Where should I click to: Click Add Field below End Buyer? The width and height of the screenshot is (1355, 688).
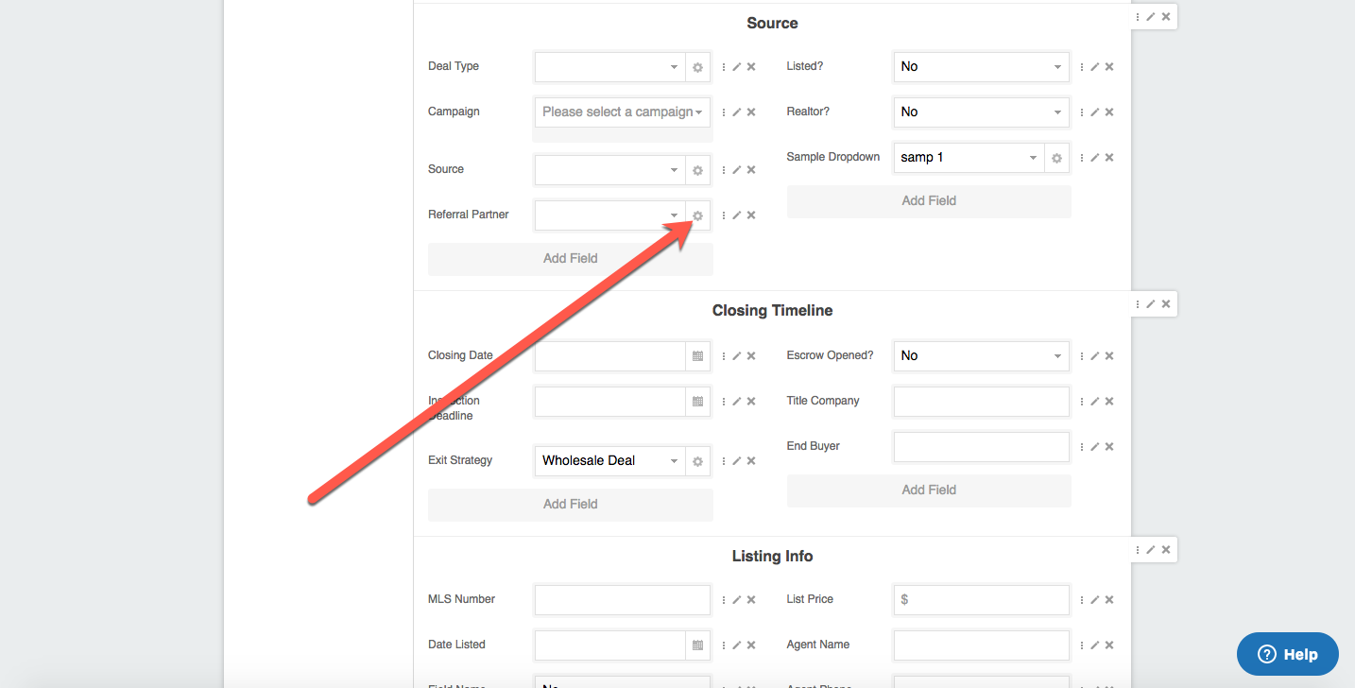pos(929,490)
